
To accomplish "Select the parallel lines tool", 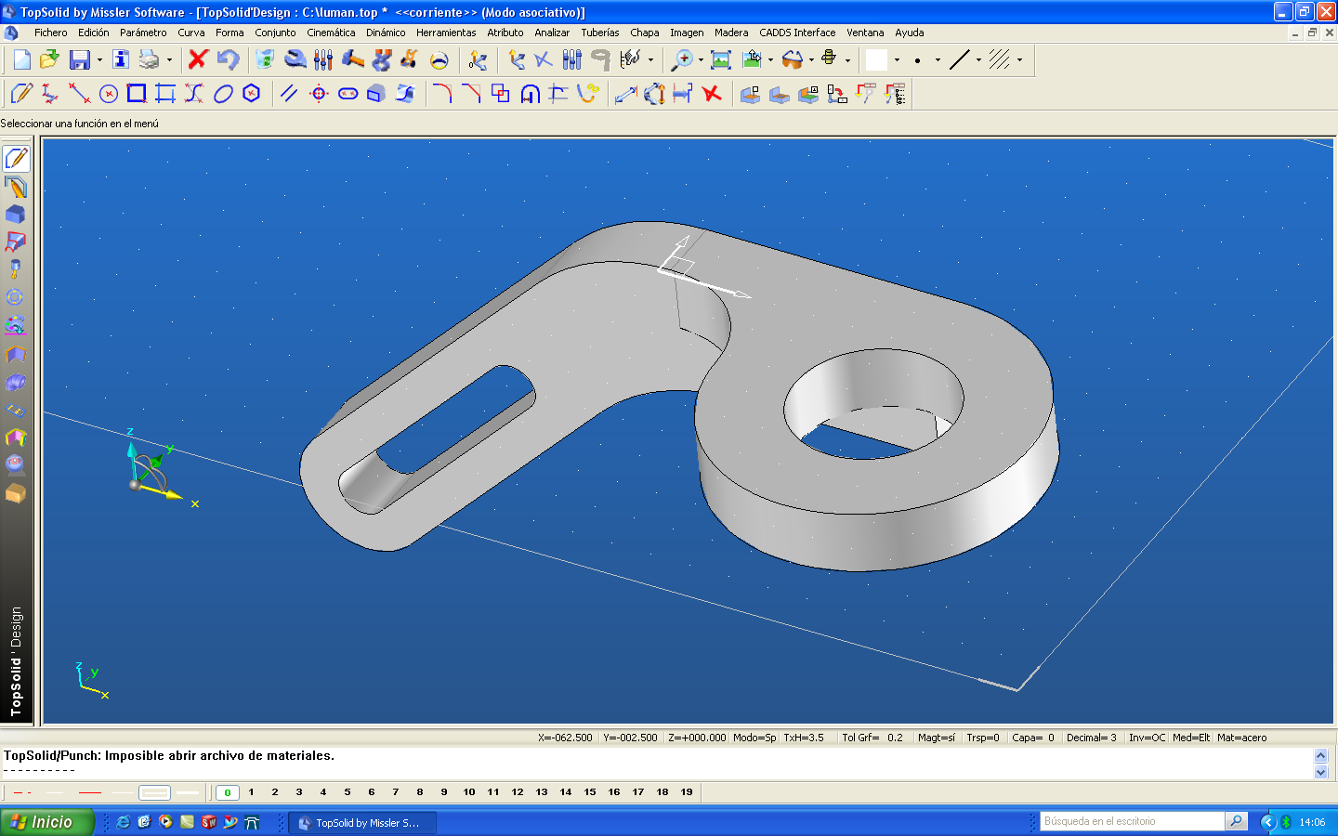I will [x=289, y=94].
